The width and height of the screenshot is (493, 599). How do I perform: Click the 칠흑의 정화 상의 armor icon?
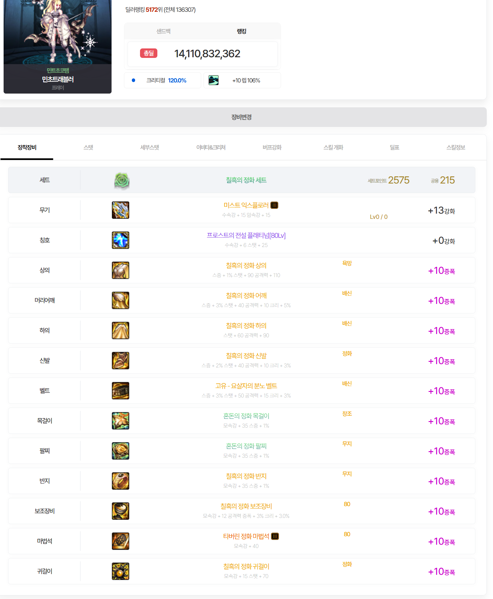click(x=120, y=270)
